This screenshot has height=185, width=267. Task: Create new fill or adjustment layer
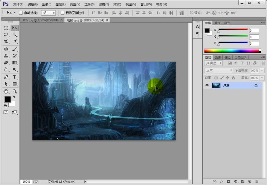(x=236, y=181)
